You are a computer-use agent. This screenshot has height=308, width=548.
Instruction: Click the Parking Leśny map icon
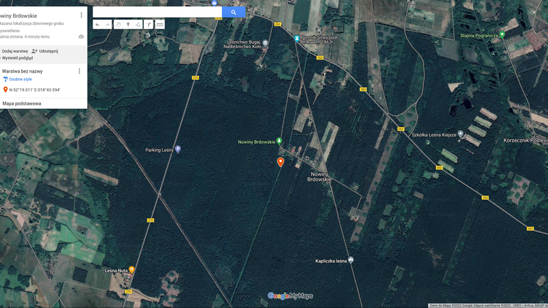[x=177, y=149]
